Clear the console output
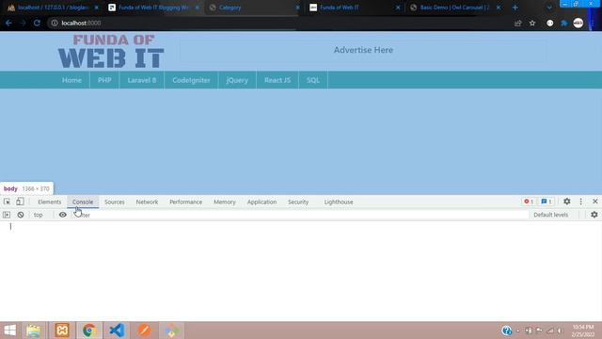This screenshot has height=339, width=602. click(21, 215)
